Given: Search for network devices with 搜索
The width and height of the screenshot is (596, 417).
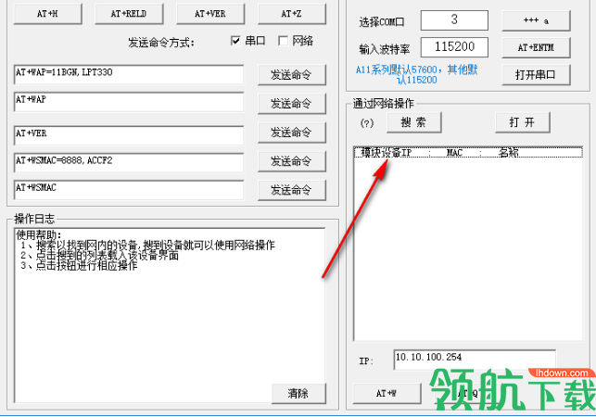Looking at the screenshot, I should point(414,122).
